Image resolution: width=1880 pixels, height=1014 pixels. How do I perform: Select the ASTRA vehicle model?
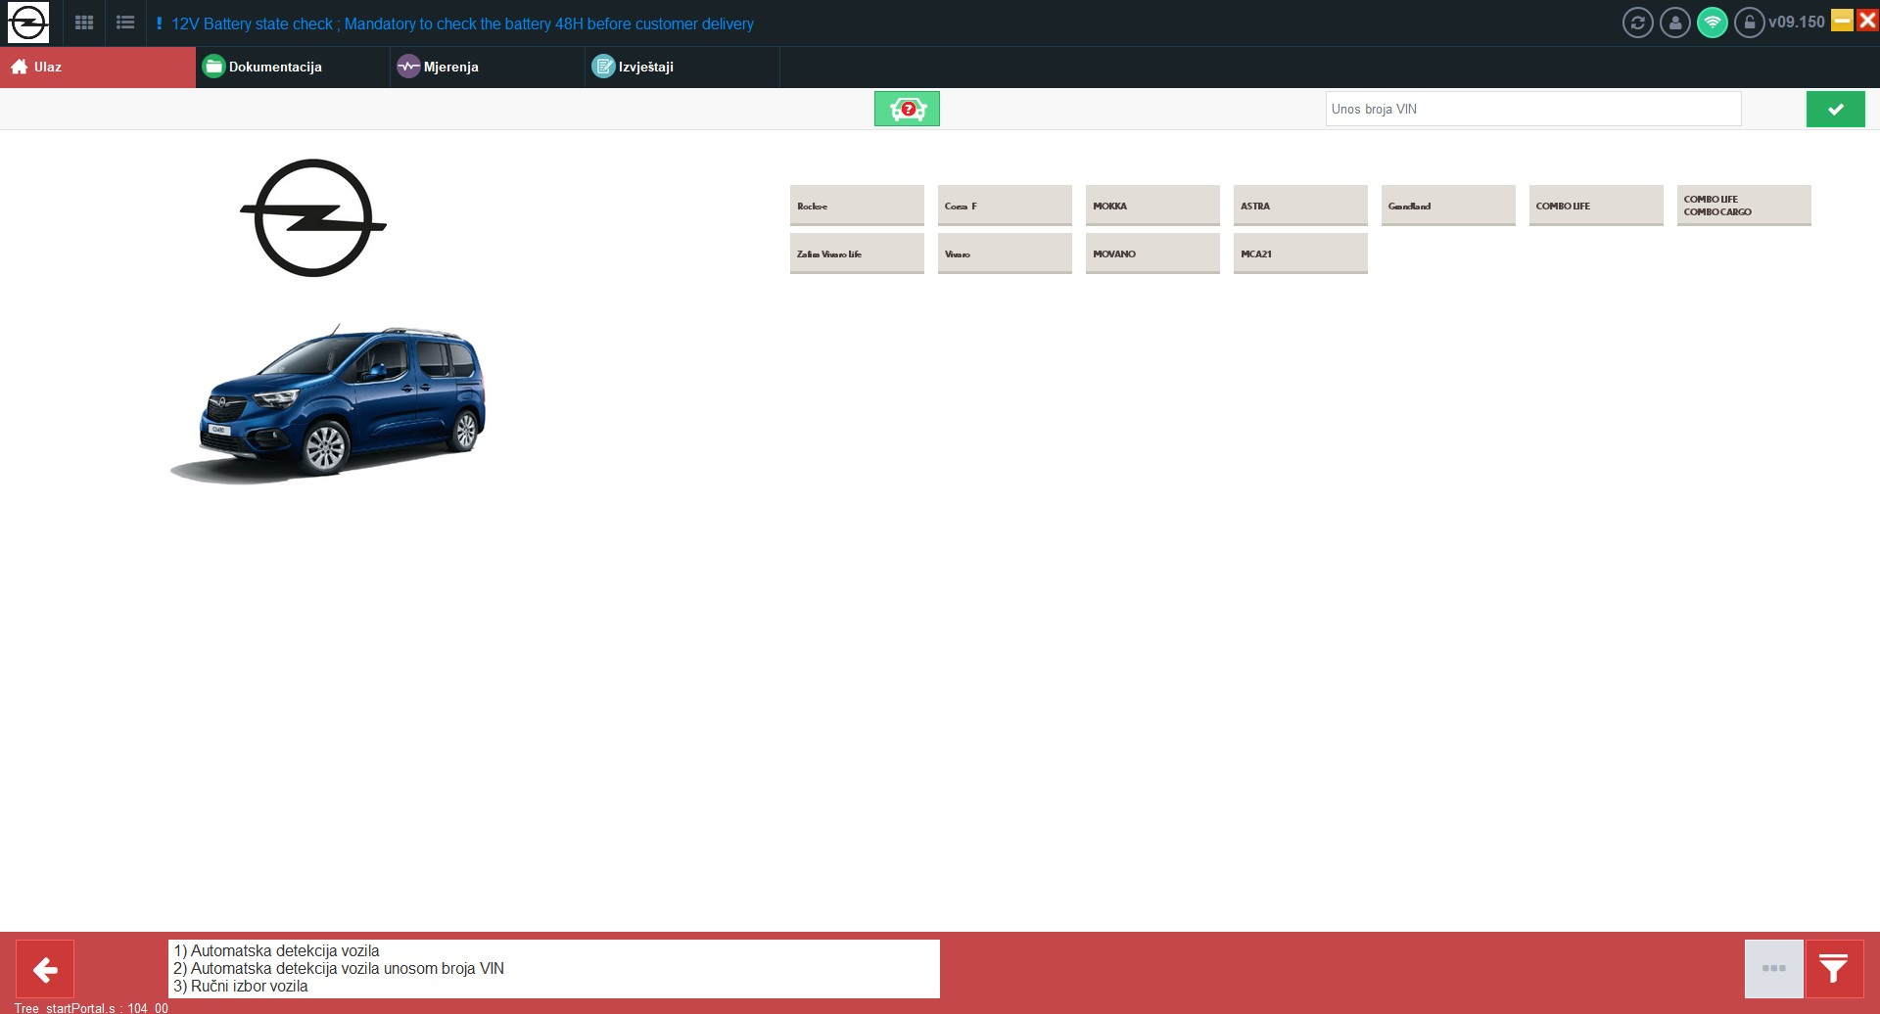(1300, 206)
